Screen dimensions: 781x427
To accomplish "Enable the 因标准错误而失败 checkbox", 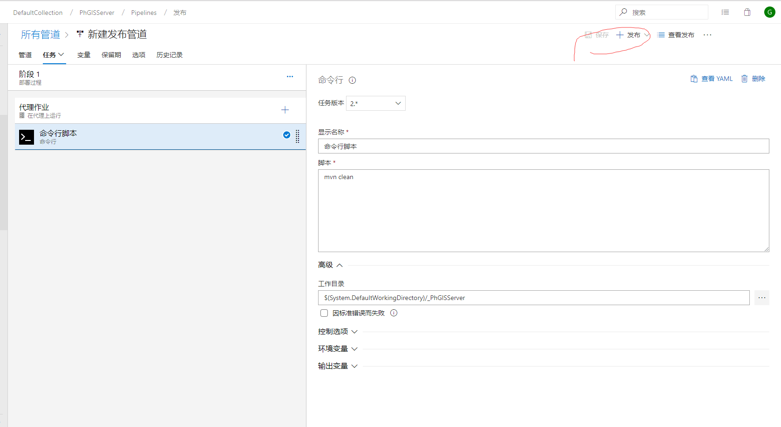I will coord(324,313).
